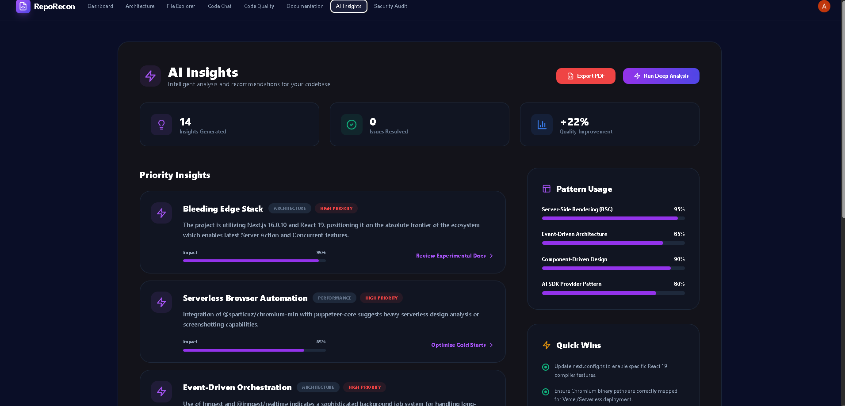Click the 'Ensure Chromium binary paths' quick win text
Screen dimensions: 845x406
click(x=616, y=395)
